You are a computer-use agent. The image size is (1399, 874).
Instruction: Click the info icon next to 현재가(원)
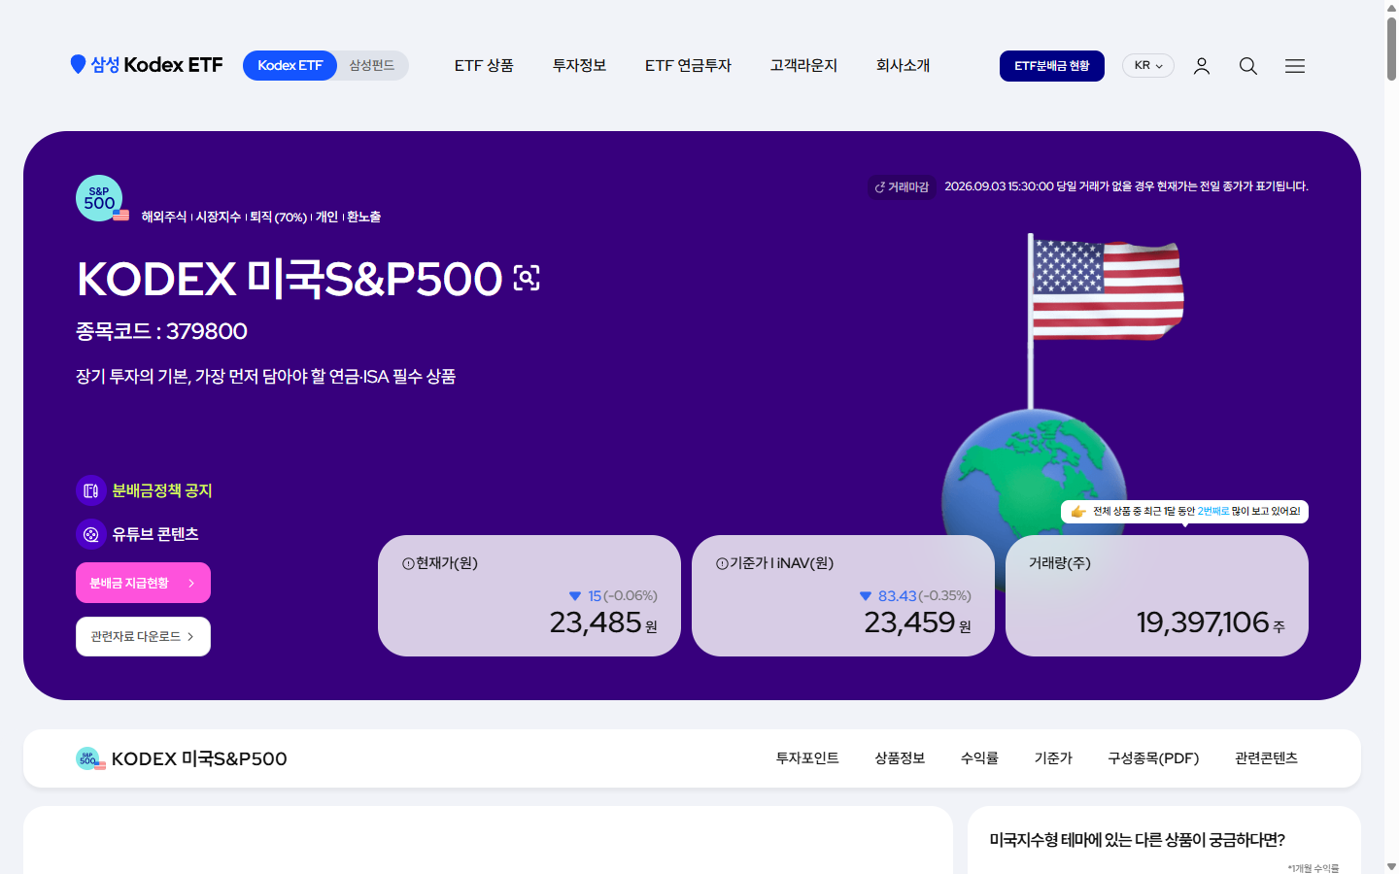pyautogui.click(x=408, y=563)
